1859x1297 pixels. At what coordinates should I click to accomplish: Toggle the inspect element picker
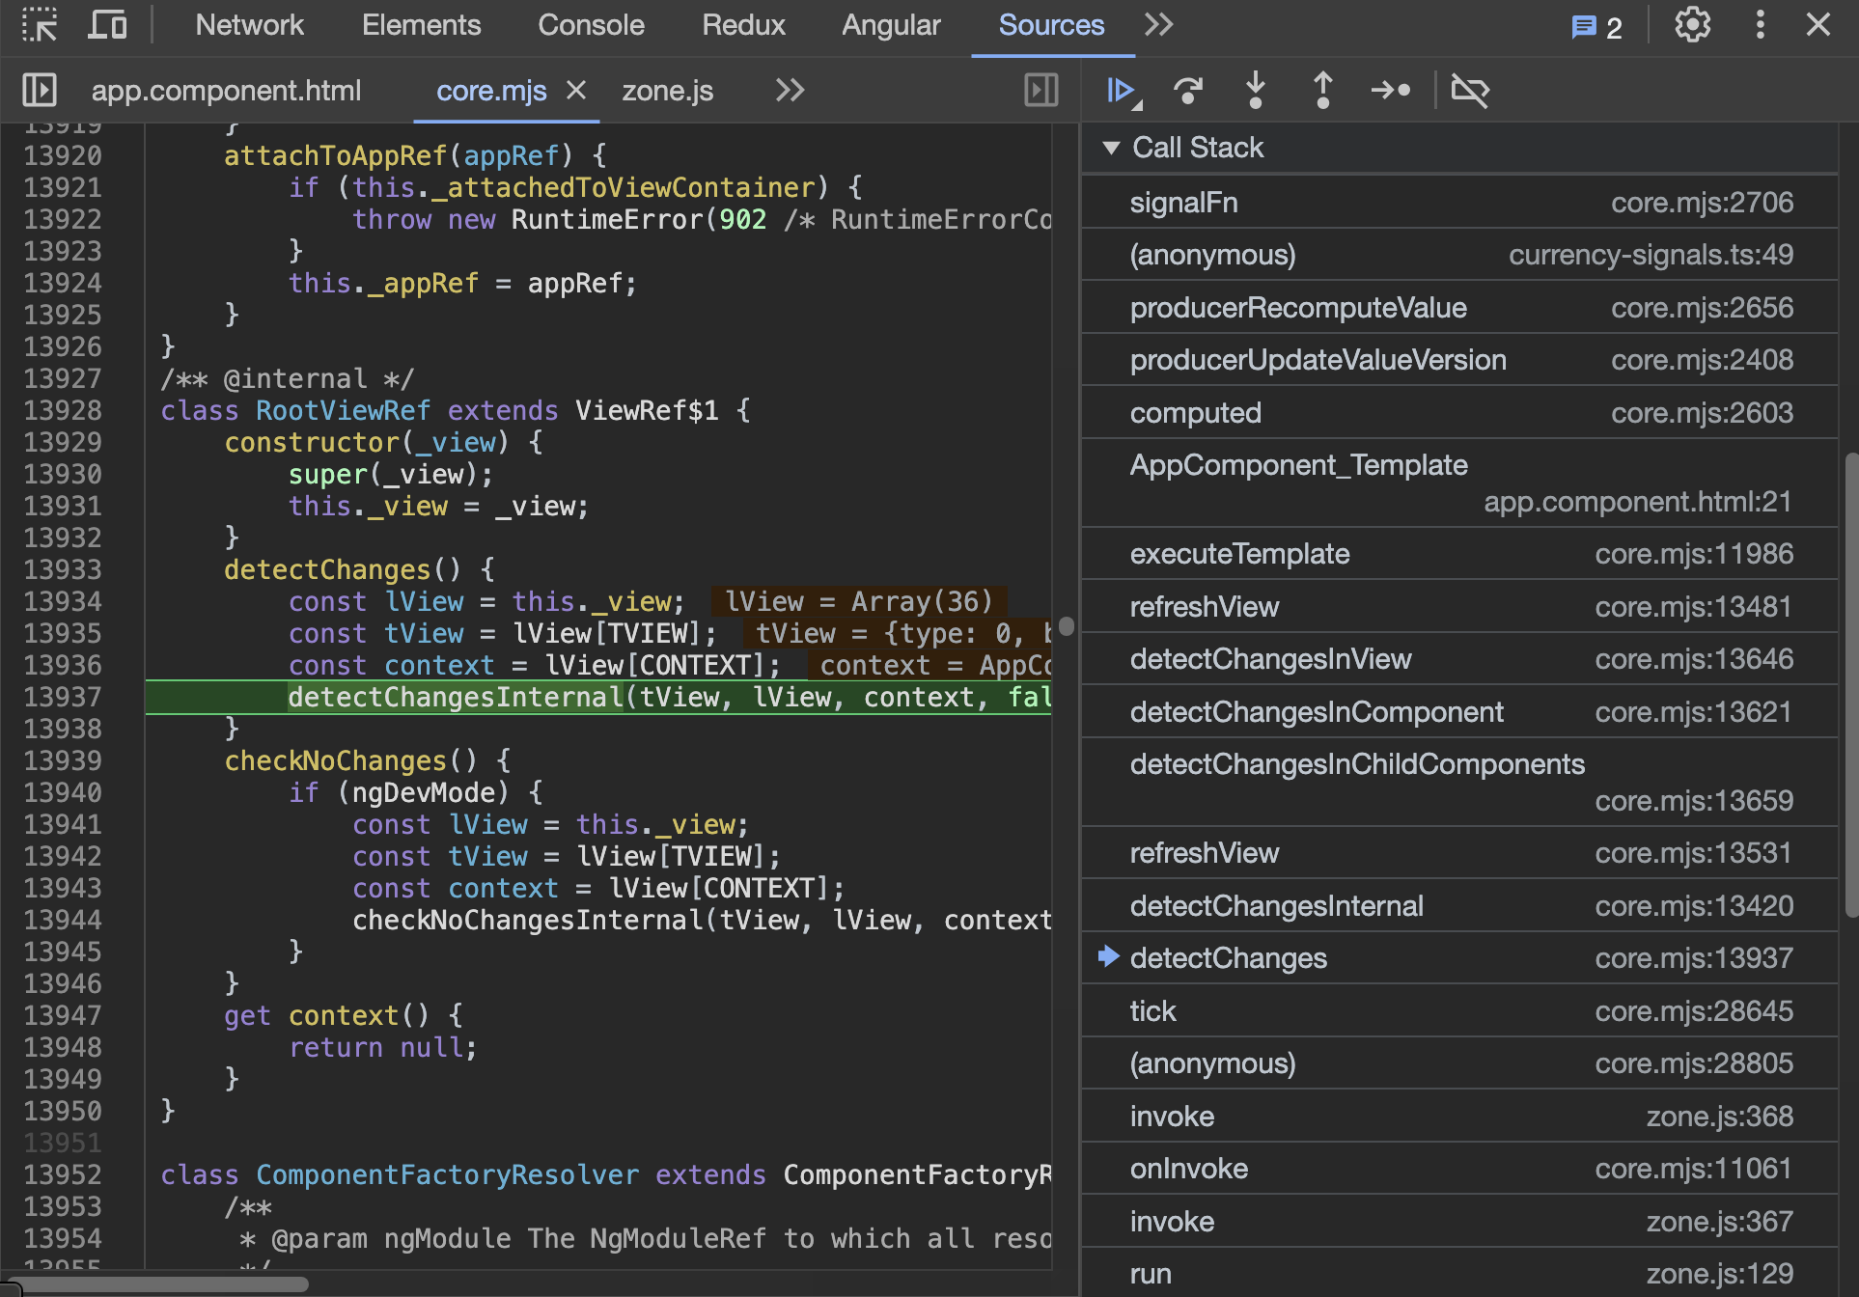point(40,25)
